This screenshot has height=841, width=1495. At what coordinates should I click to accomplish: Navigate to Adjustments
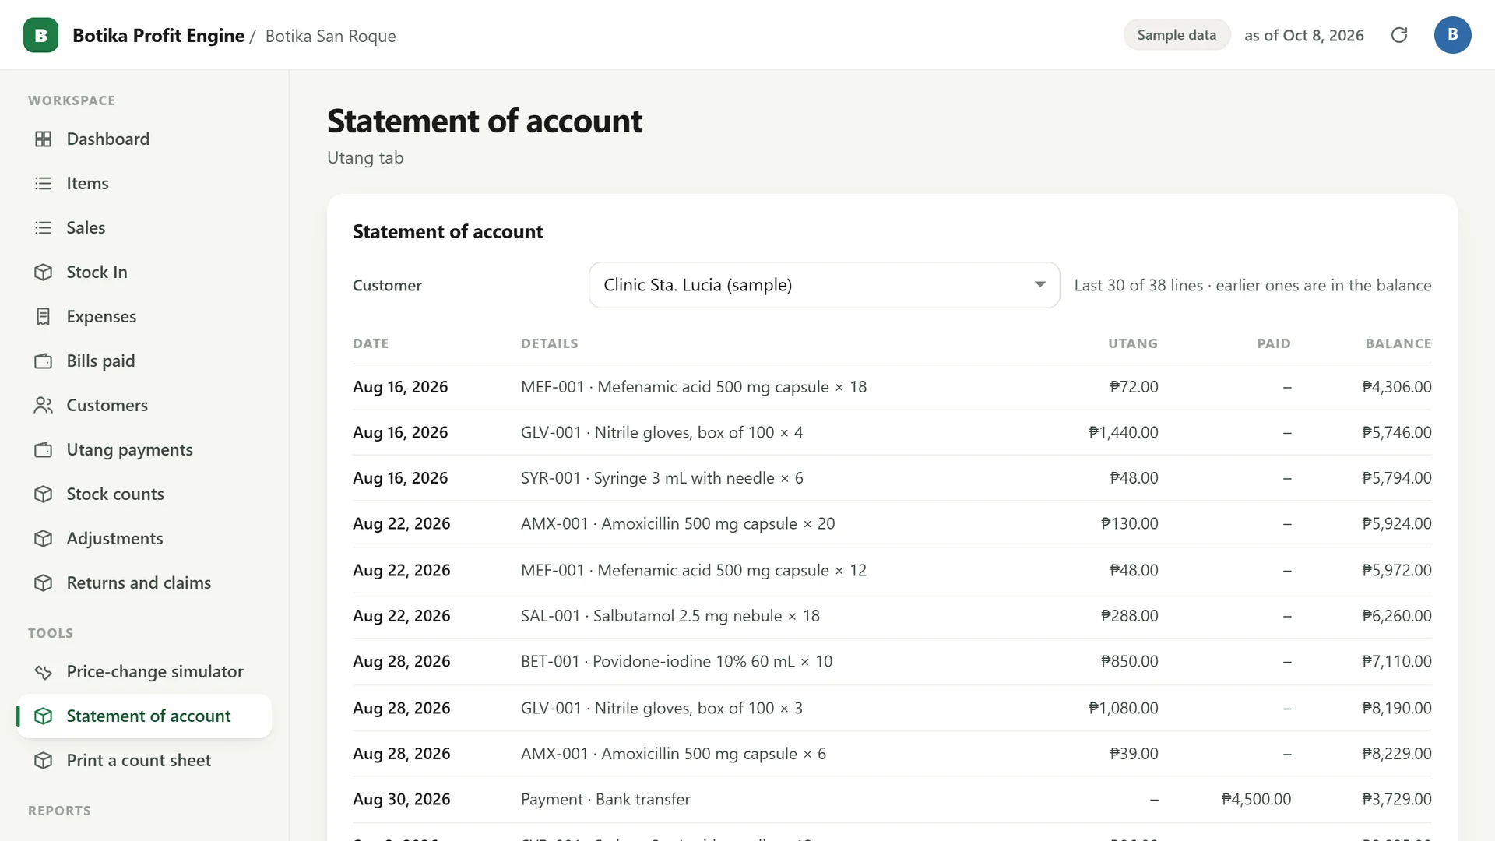pyautogui.click(x=145, y=538)
